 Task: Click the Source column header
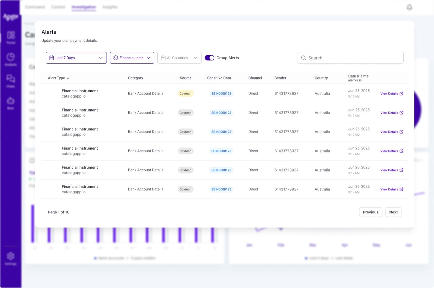click(x=186, y=78)
